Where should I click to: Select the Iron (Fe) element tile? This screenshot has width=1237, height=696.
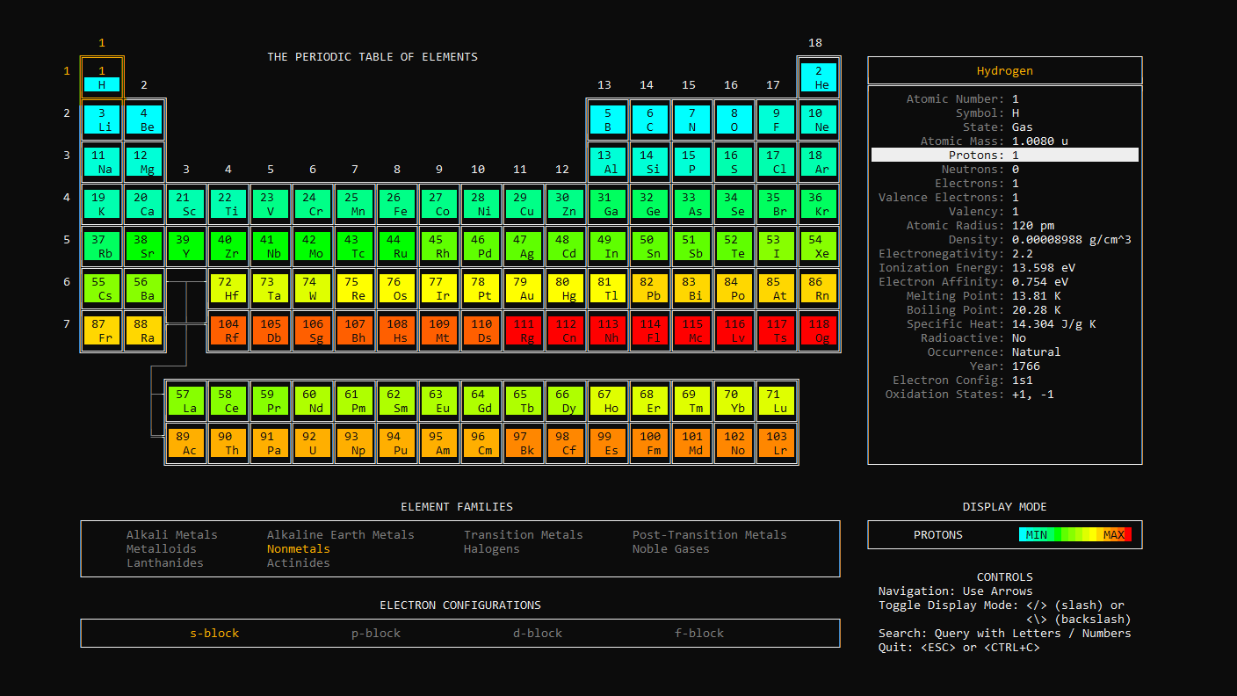397,204
